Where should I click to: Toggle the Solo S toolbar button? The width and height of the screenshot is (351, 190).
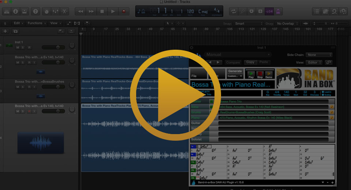coord(260,11)
